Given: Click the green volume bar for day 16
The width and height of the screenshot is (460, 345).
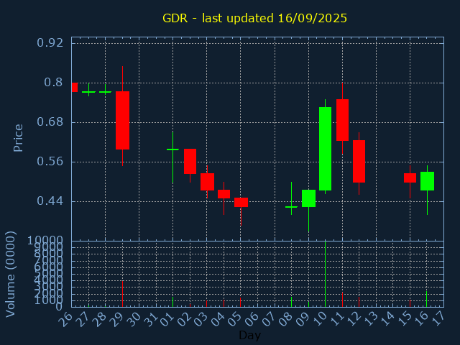Looking at the screenshot, I should (x=426, y=299).
